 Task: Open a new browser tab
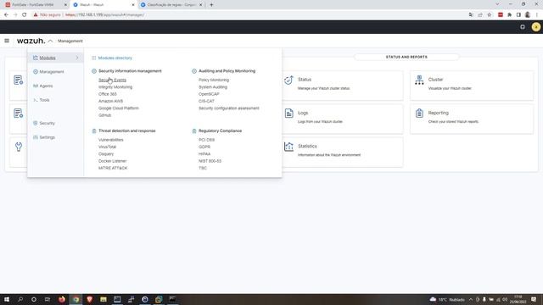coord(211,5)
